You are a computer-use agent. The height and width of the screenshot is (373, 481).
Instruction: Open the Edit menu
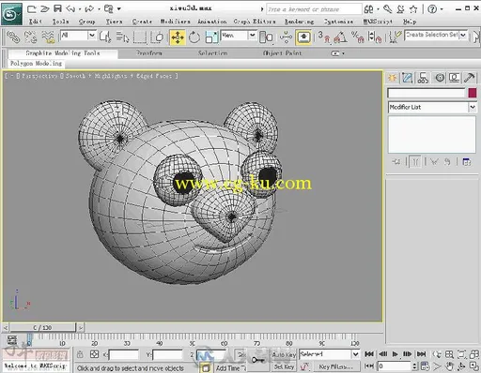click(x=36, y=22)
